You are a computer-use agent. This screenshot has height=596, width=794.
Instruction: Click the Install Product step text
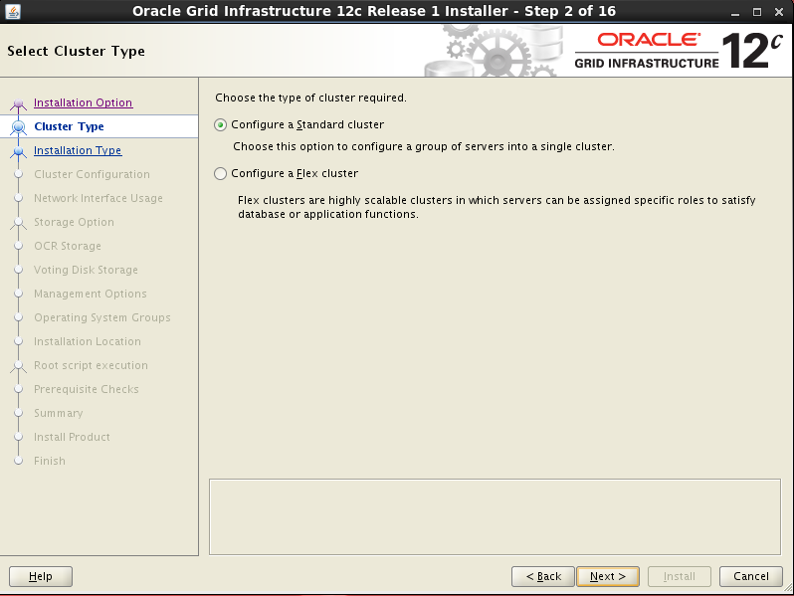click(72, 437)
